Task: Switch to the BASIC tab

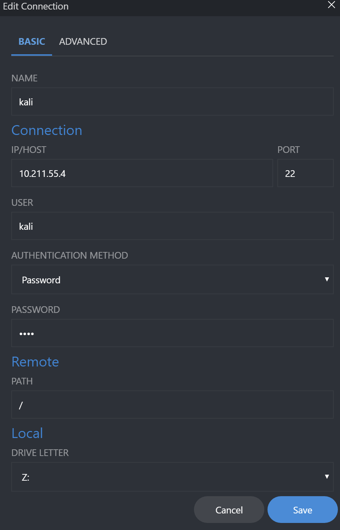Action: pos(32,42)
